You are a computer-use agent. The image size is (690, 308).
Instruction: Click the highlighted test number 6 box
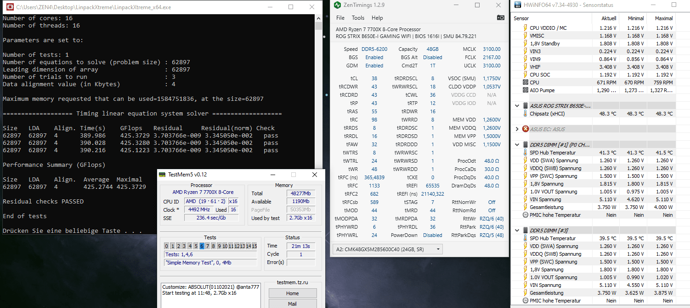pyautogui.click(x=202, y=246)
